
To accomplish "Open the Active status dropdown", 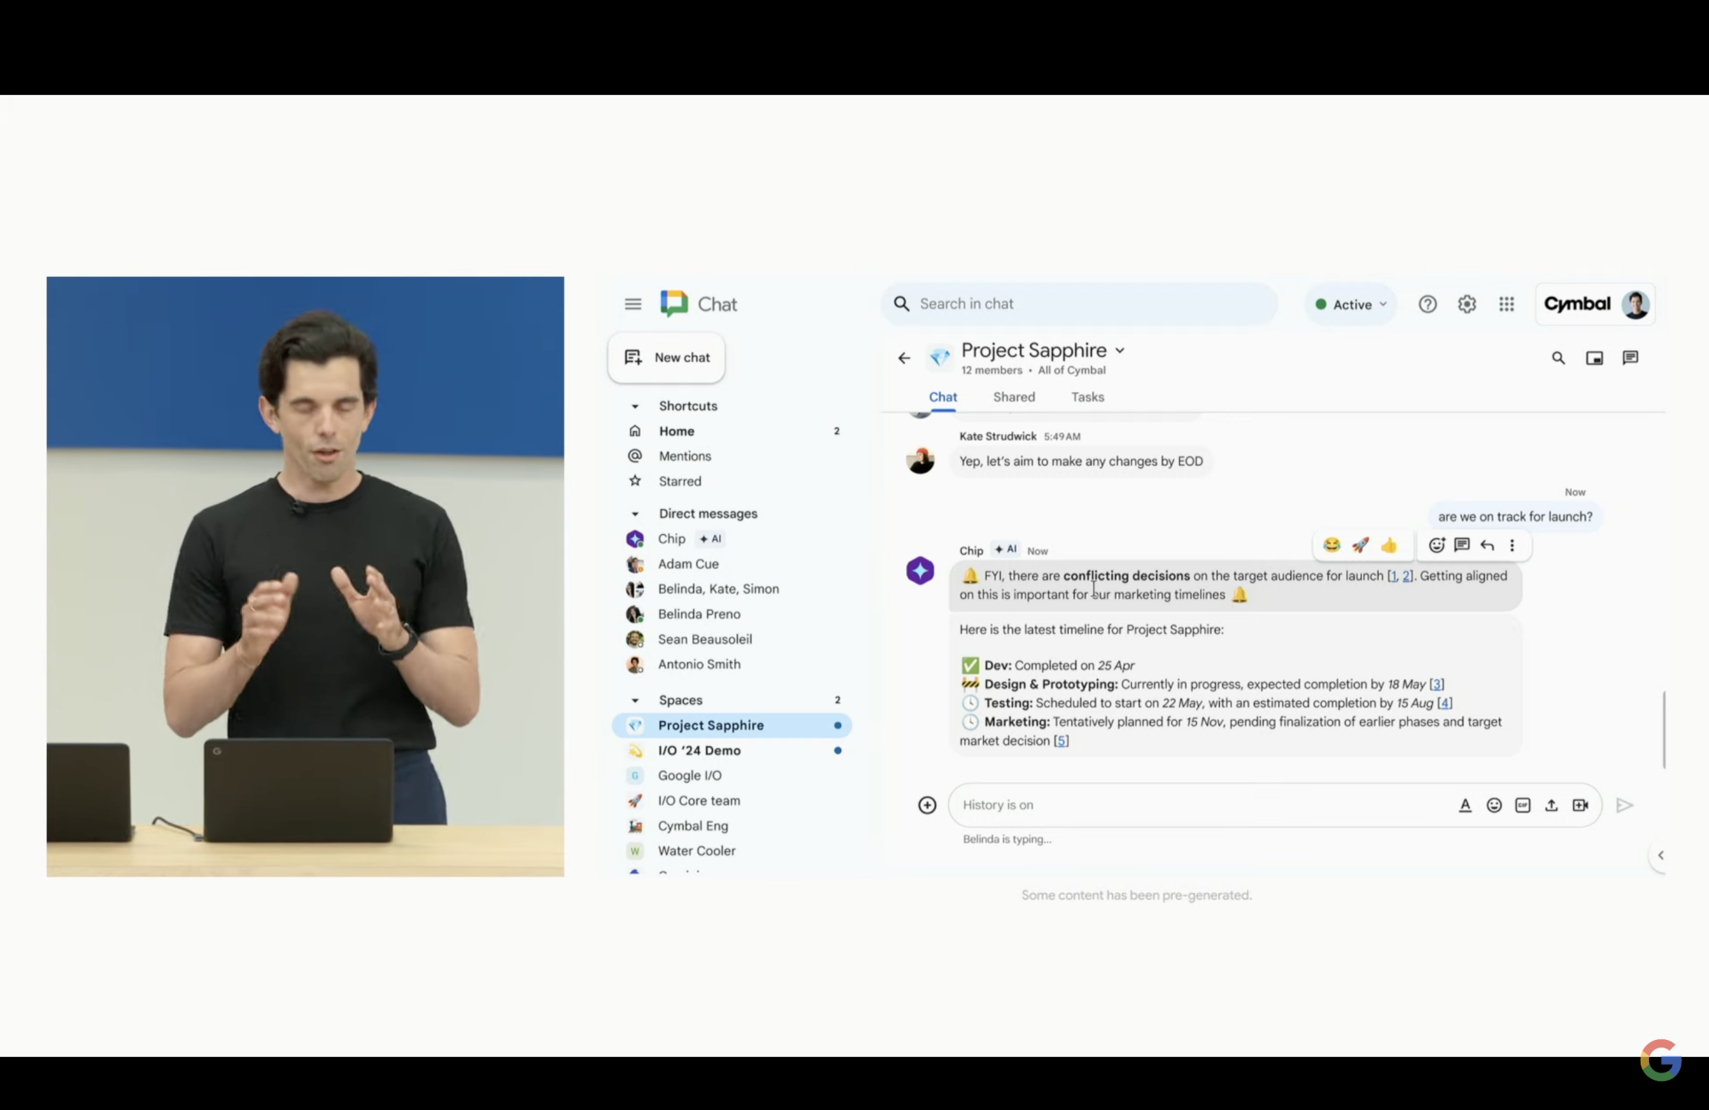I will pos(1350,303).
